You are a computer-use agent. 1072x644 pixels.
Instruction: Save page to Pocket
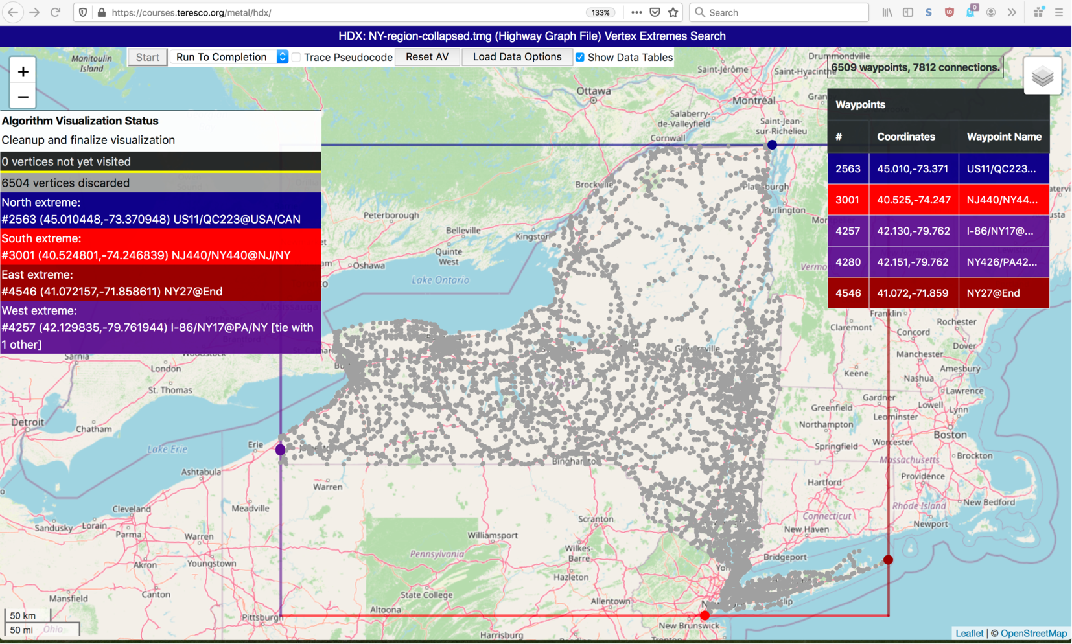tap(655, 12)
